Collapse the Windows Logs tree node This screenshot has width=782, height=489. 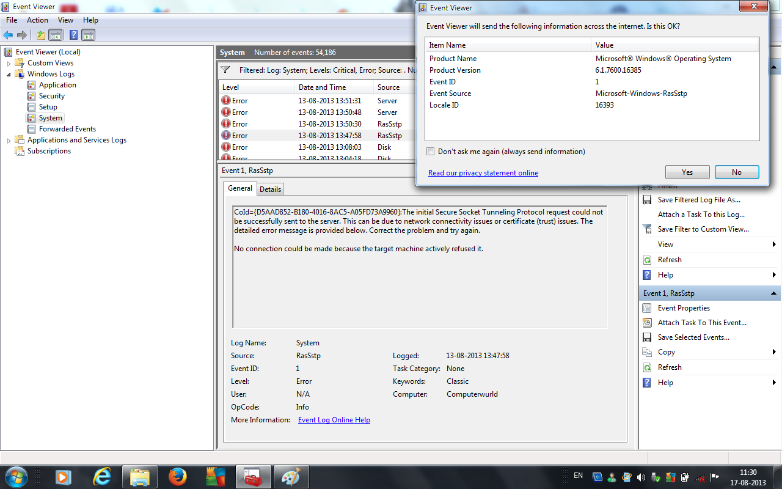(x=9, y=74)
